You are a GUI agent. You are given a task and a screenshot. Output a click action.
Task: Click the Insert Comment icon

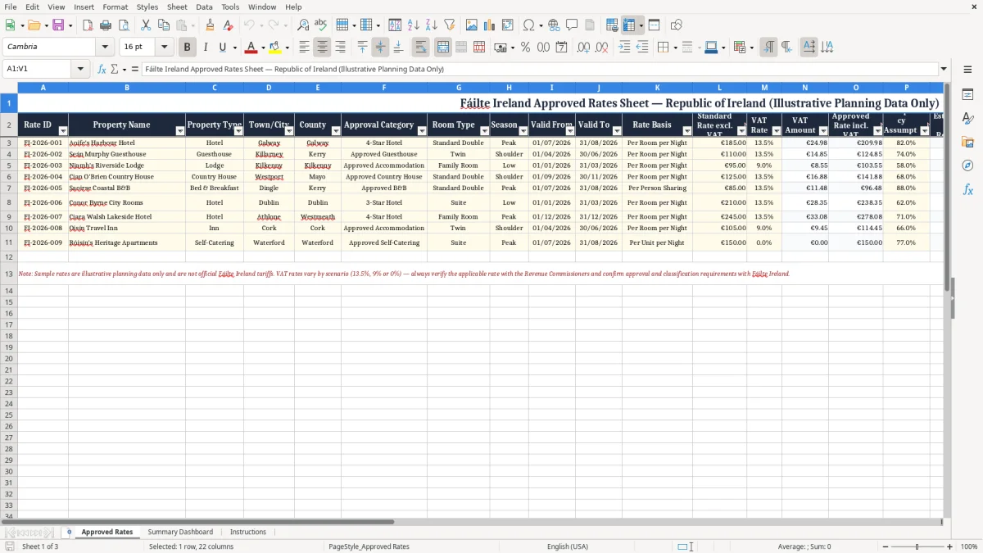pos(572,25)
